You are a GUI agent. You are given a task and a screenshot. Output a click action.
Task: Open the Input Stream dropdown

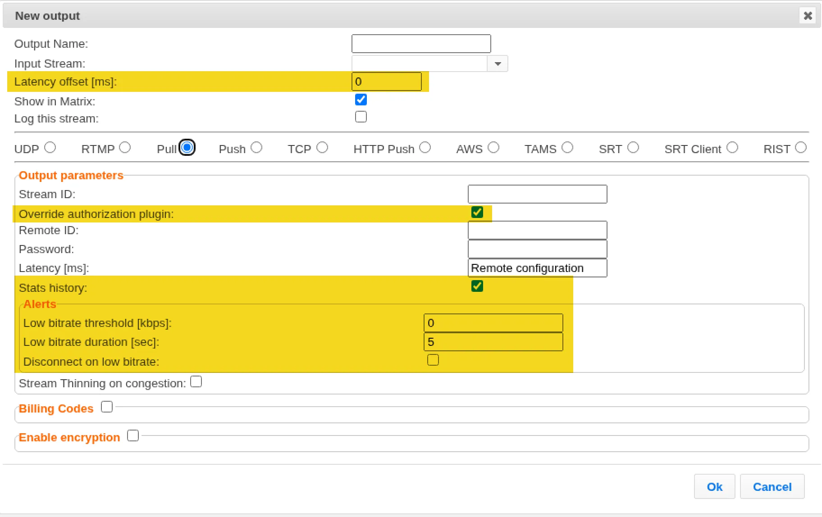pos(498,63)
